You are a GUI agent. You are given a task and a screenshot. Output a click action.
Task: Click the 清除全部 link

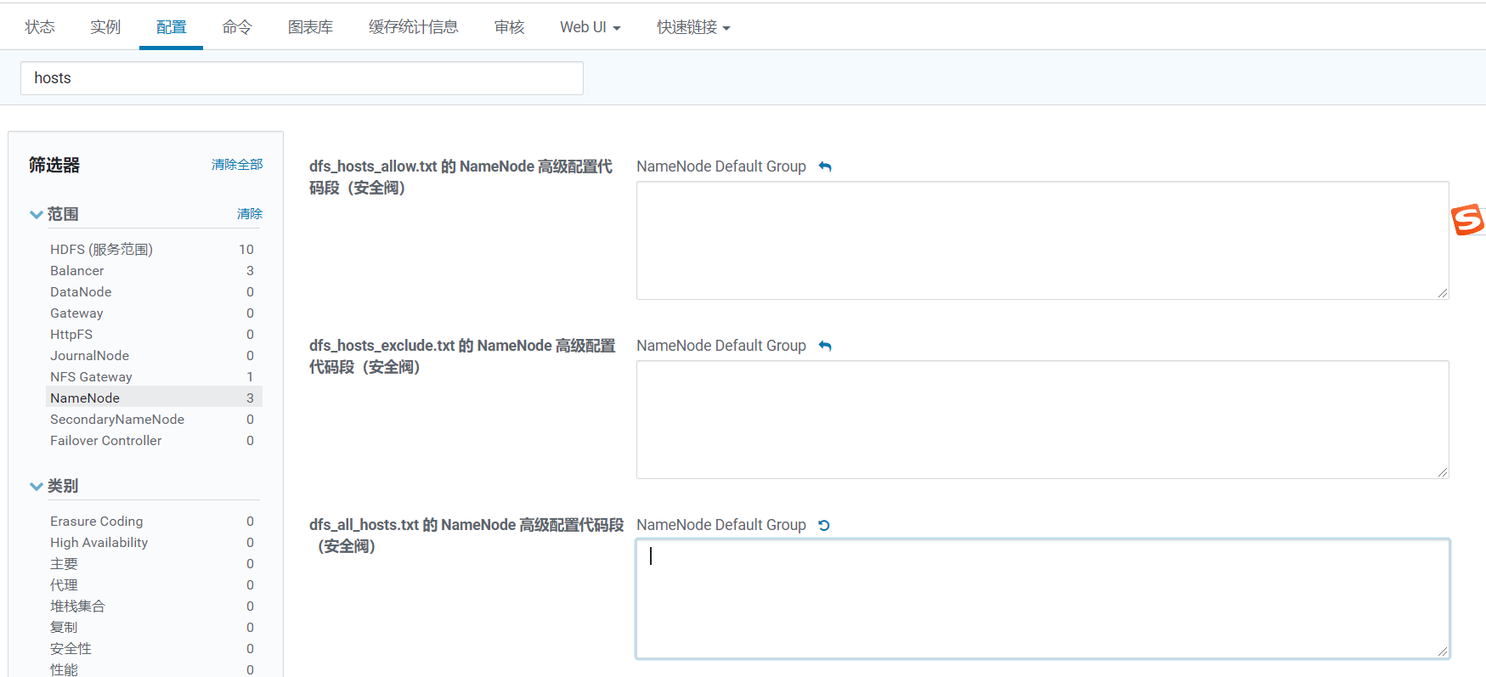(x=237, y=164)
